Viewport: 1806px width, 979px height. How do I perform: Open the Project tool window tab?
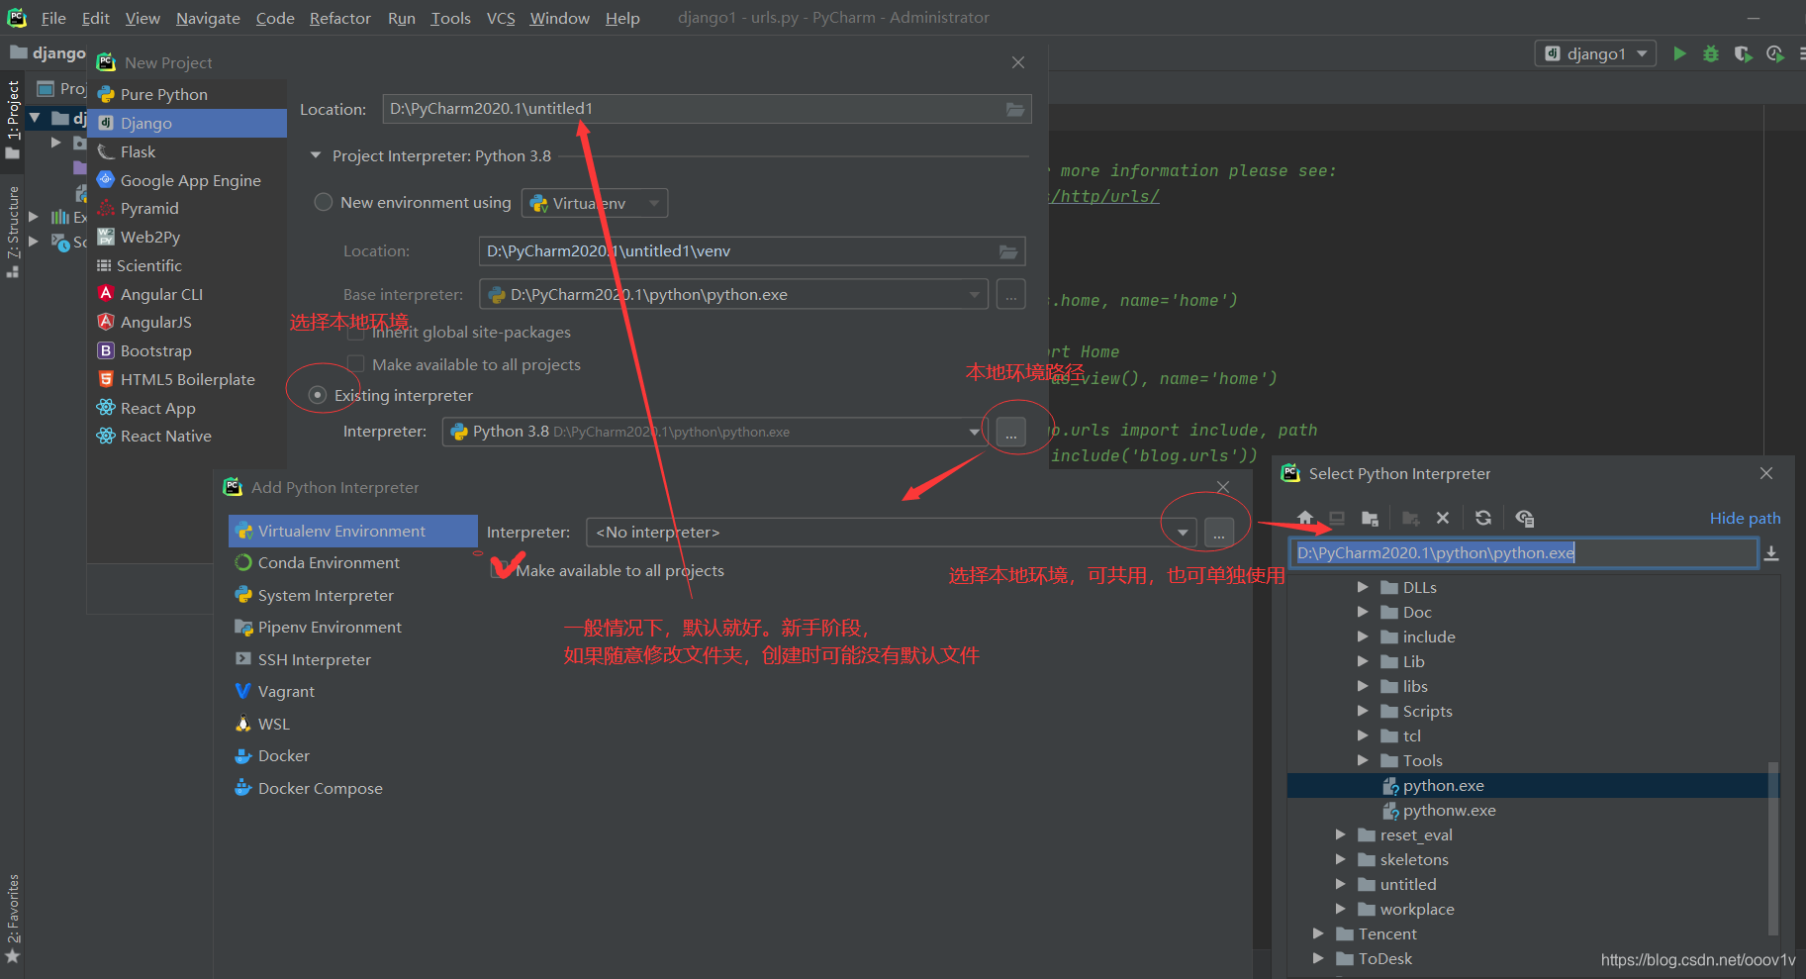pos(13,119)
